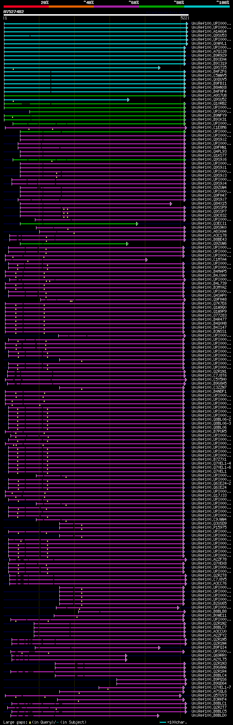Screen dimensions: 233x725
Task: Select the UniRef100_B8ANX8 label
Action: tap(209, 87)
